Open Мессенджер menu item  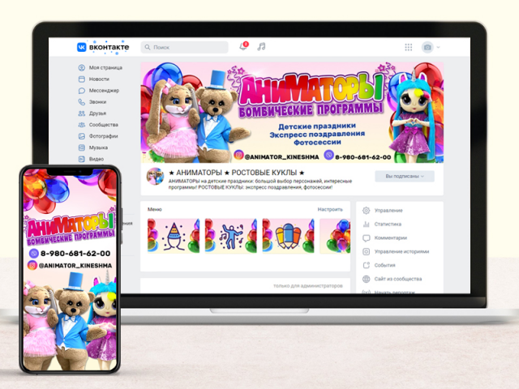click(104, 90)
